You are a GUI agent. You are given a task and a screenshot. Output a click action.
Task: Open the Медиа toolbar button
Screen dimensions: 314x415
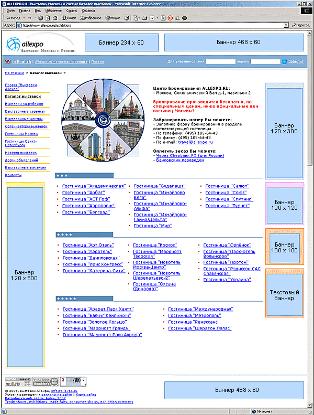click(x=113, y=18)
